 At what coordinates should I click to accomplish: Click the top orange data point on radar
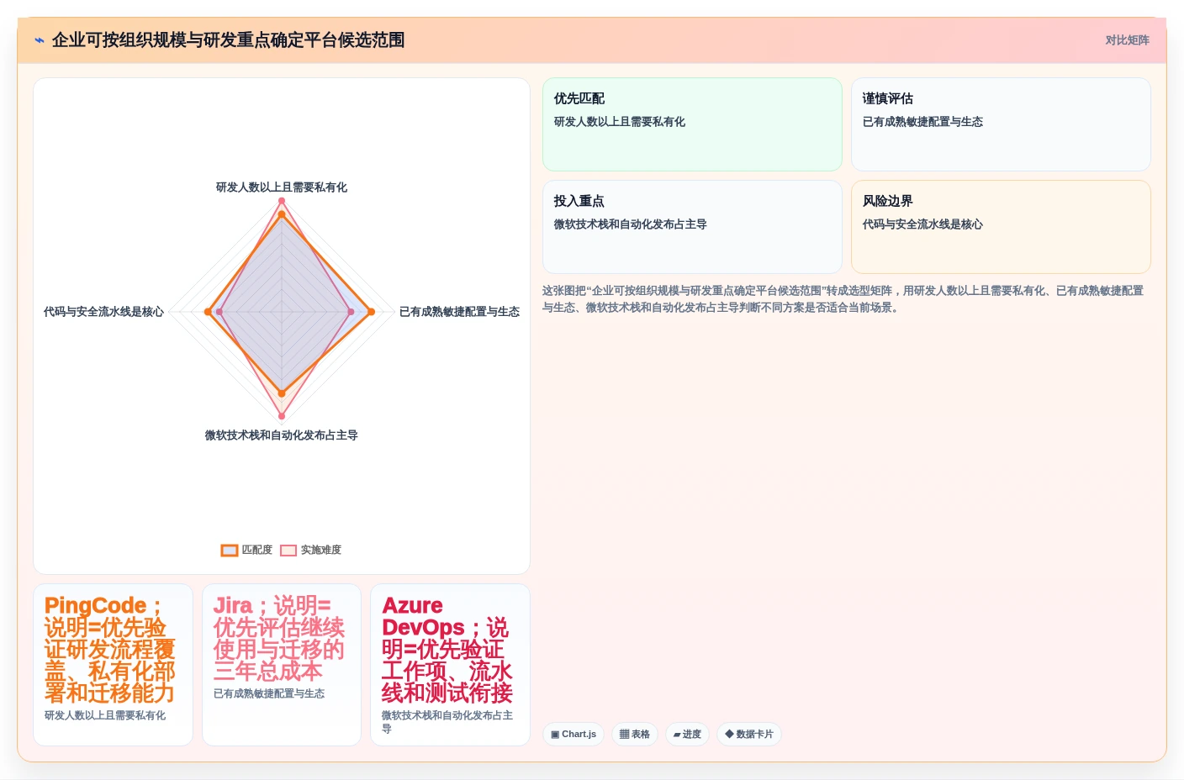coord(282,215)
